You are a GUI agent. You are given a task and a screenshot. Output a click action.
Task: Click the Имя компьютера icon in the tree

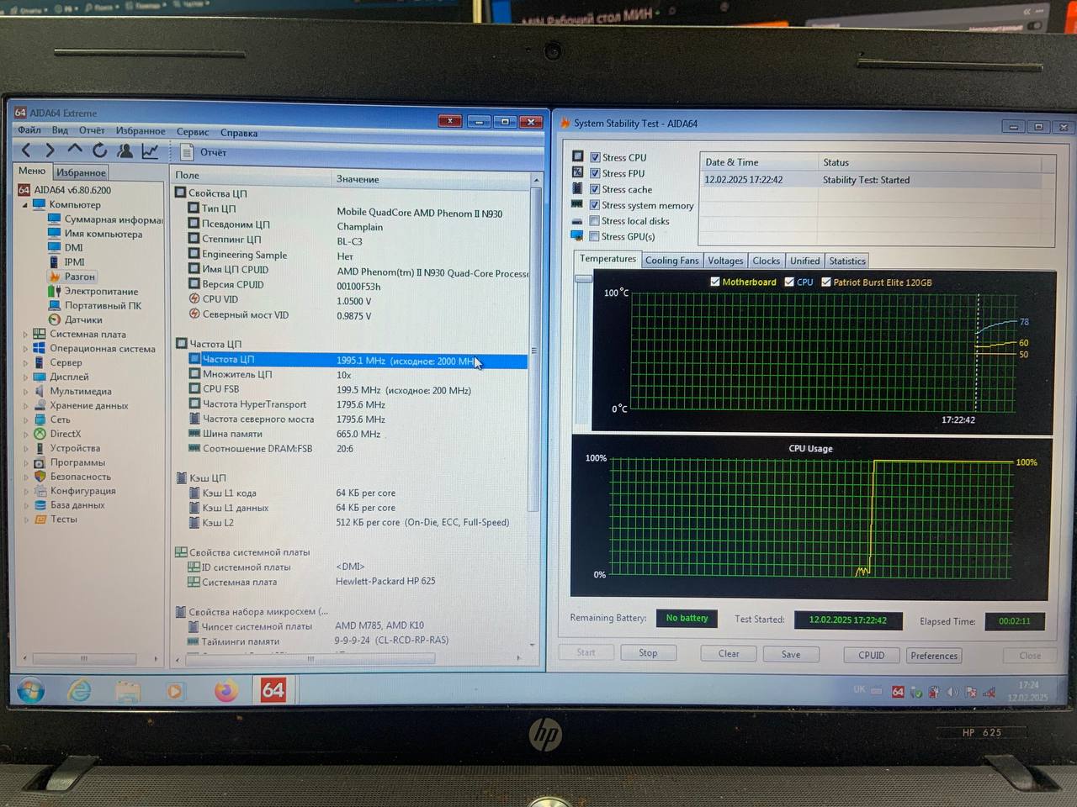[55, 234]
